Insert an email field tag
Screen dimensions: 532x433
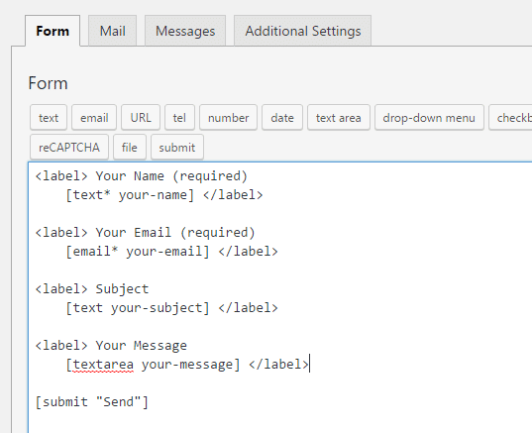94,118
